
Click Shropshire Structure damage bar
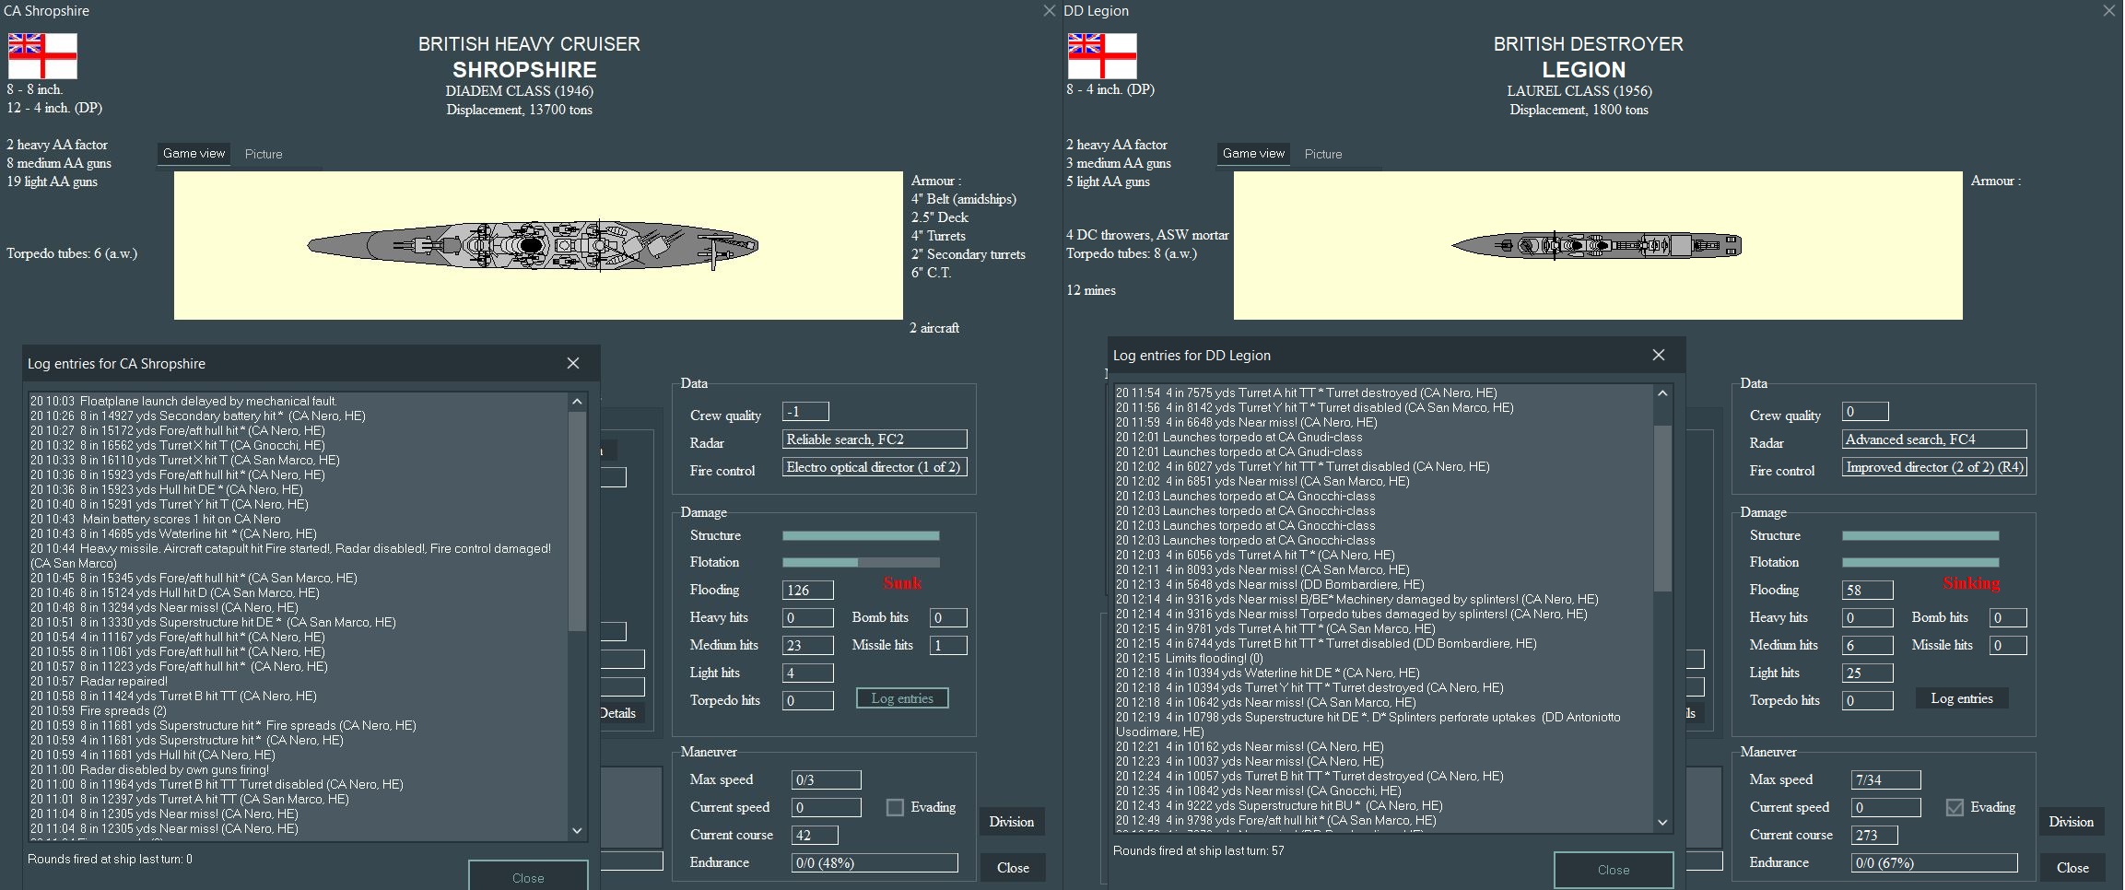(x=861, y=535)
